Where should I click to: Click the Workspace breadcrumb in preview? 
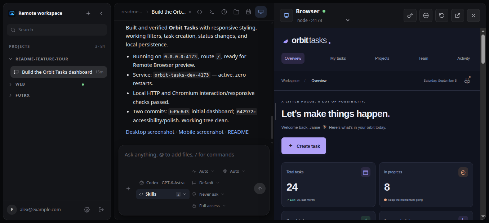290,81
